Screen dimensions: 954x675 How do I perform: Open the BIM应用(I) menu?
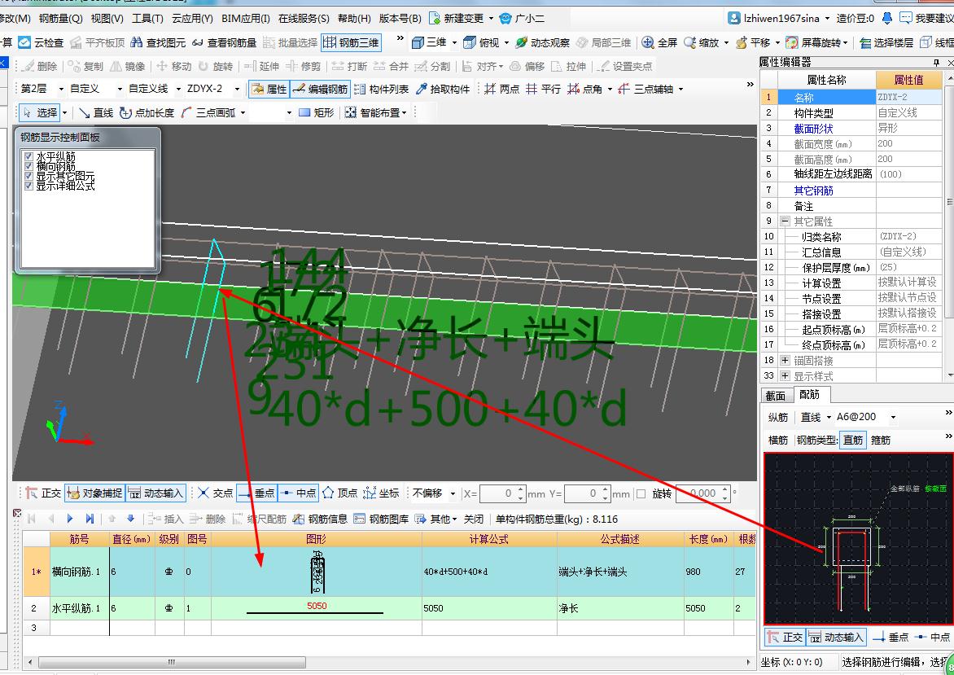pos(245,18)
